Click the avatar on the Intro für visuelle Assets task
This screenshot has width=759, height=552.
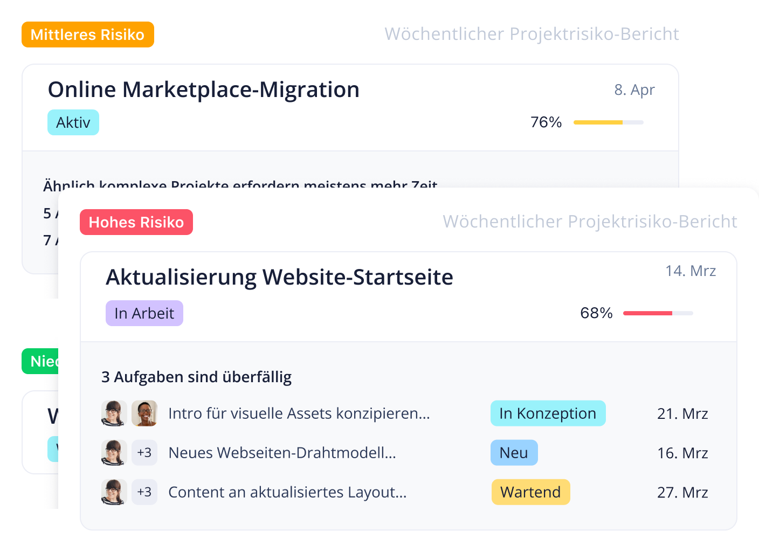(x=114, y=413)
